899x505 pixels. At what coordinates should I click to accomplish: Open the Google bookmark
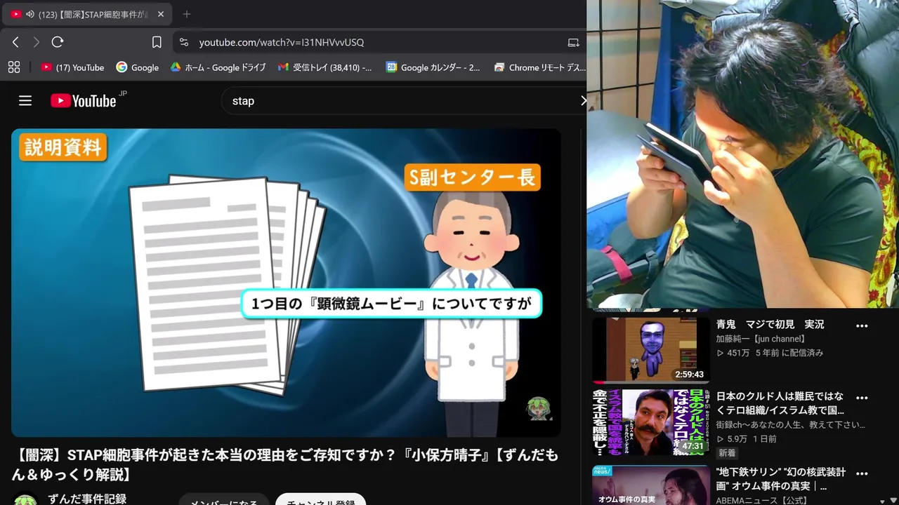[138, 67]
